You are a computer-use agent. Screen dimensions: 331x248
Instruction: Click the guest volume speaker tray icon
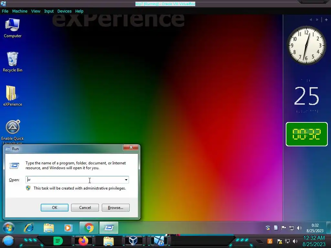pos(299,228)
